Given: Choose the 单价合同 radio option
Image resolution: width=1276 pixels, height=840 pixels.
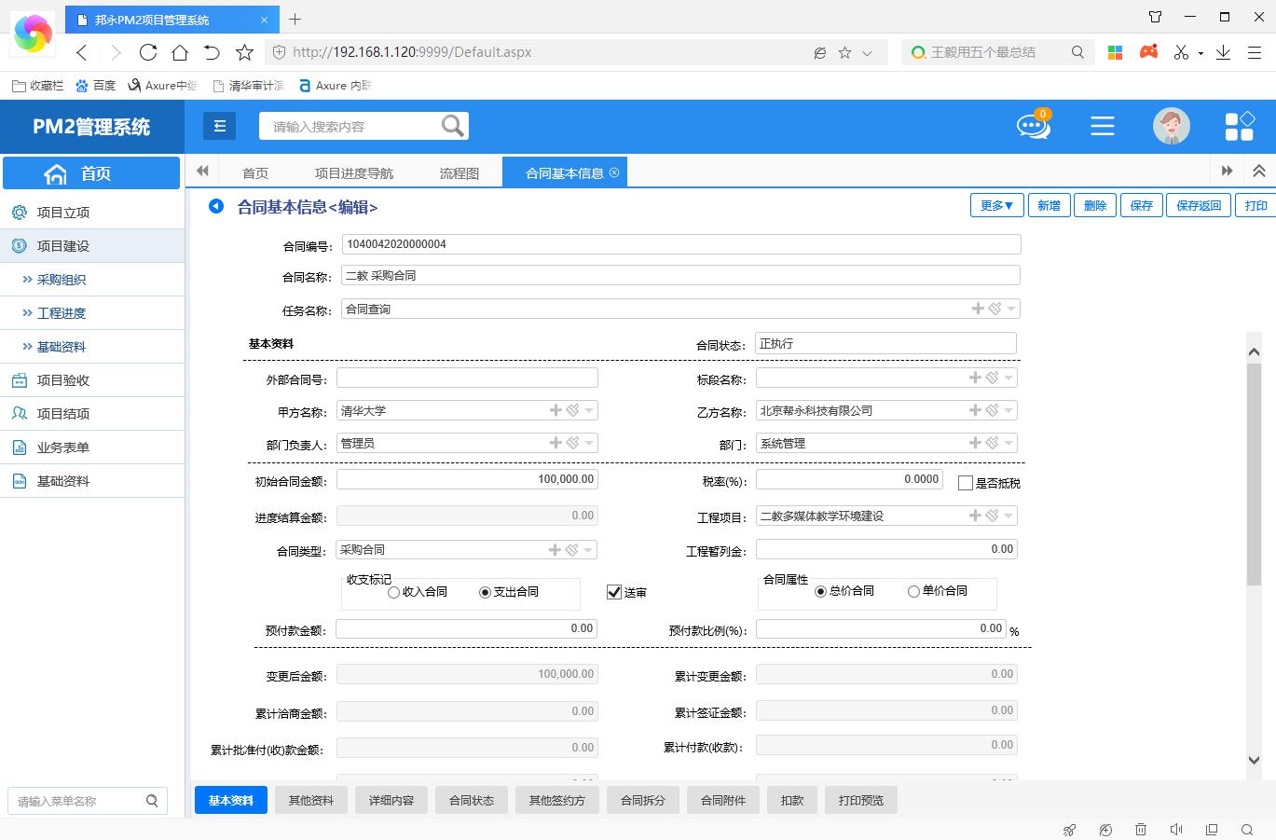Looking at the screenshot, I should pos(913,591).
